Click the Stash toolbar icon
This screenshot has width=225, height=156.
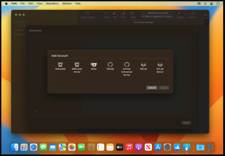click(133, 15)
